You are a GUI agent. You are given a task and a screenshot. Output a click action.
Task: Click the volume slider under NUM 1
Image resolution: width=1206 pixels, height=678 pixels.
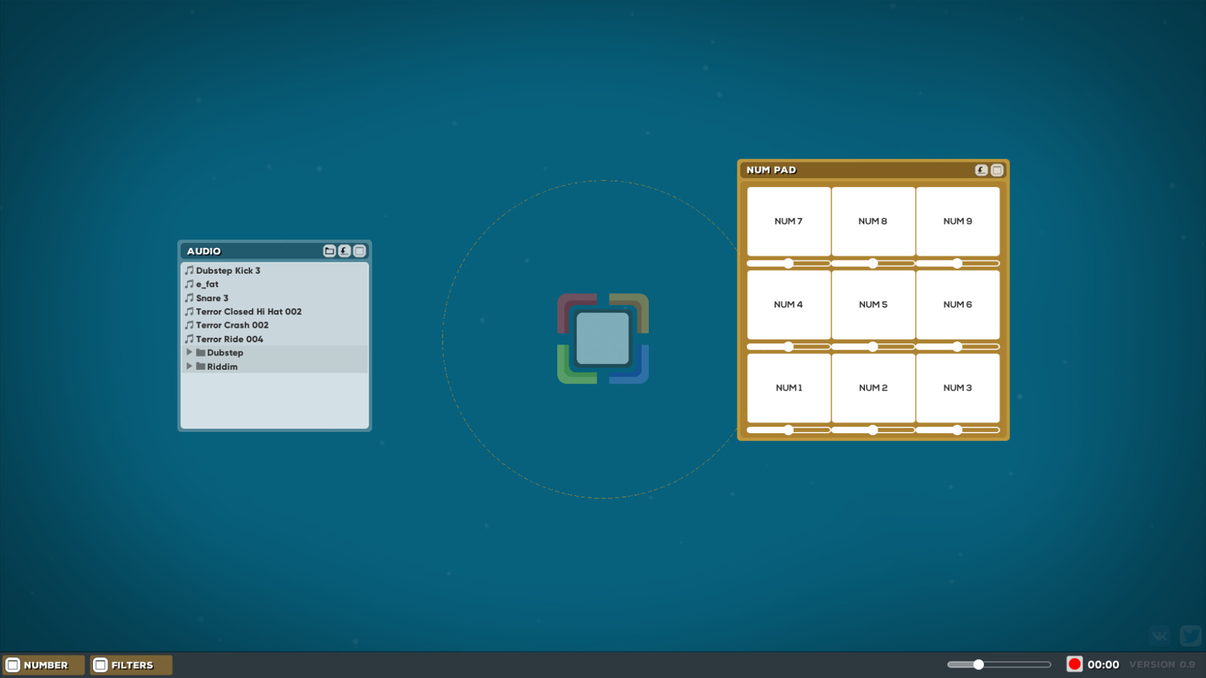tap(788, 430)
